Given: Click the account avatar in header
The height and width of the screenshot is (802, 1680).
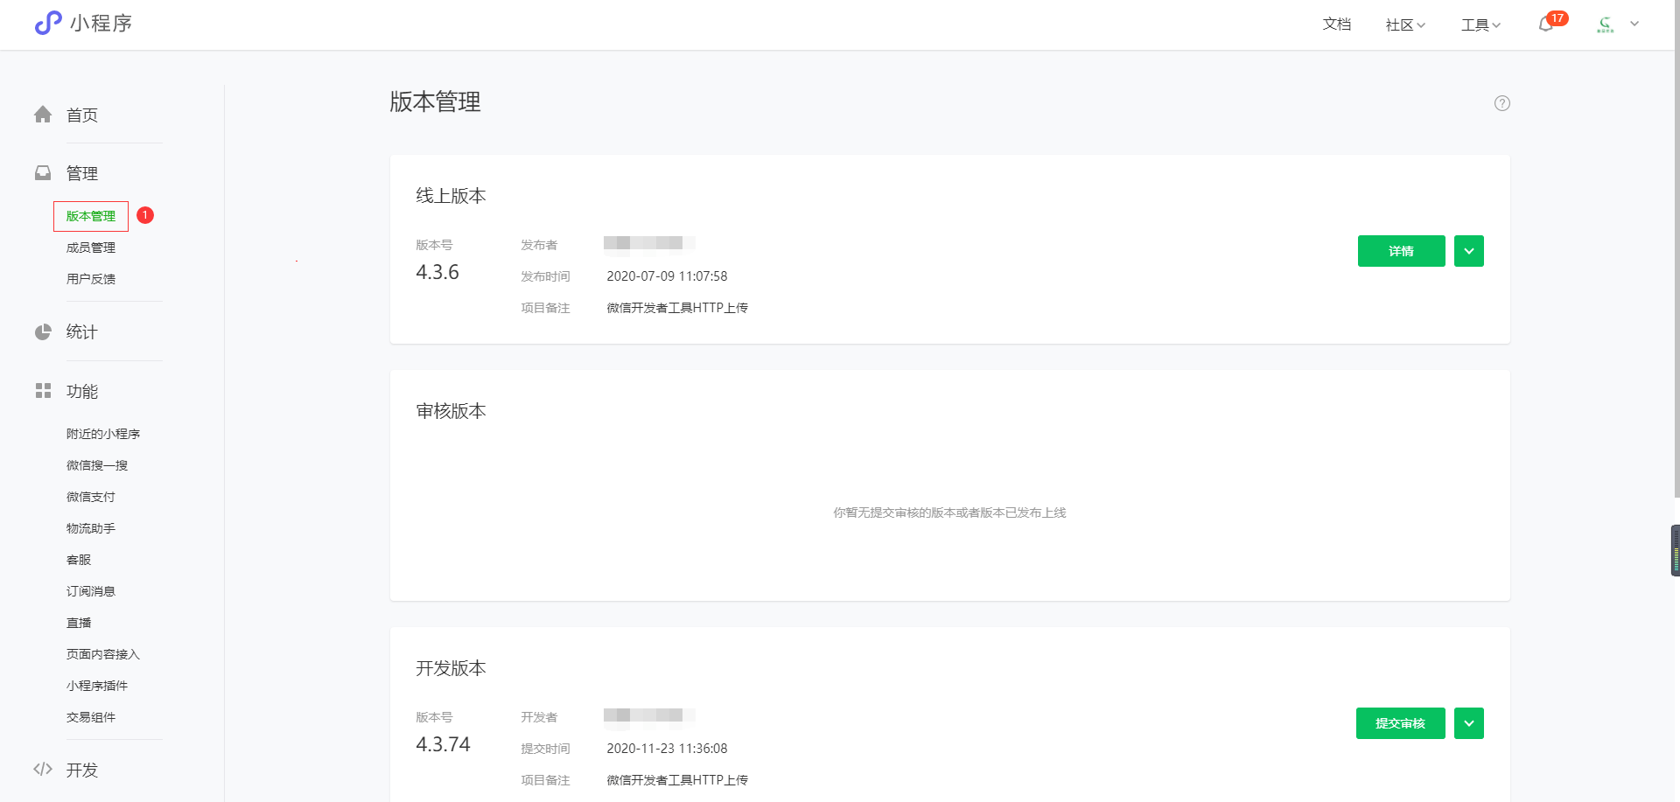Looking at the screenshot, I should 1606,24.
